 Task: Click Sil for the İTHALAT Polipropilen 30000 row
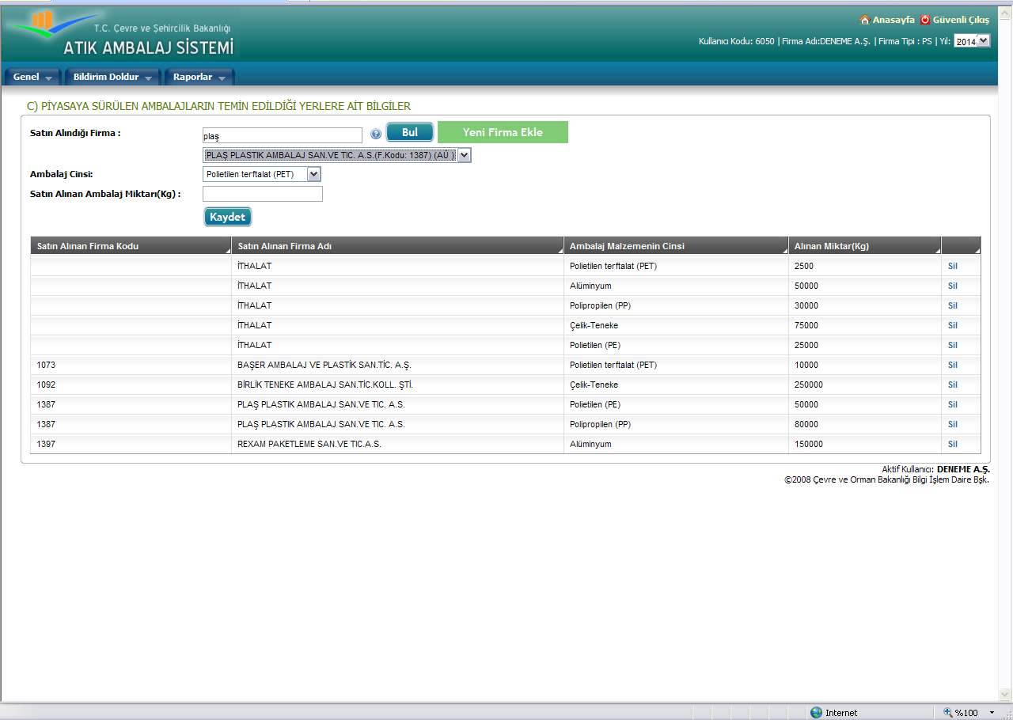pos(953,305)
